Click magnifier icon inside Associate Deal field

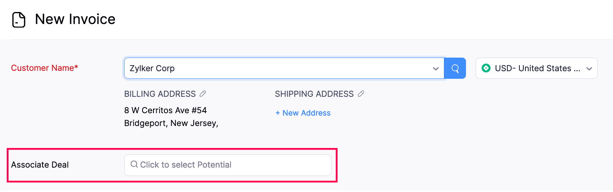point(134,164)
